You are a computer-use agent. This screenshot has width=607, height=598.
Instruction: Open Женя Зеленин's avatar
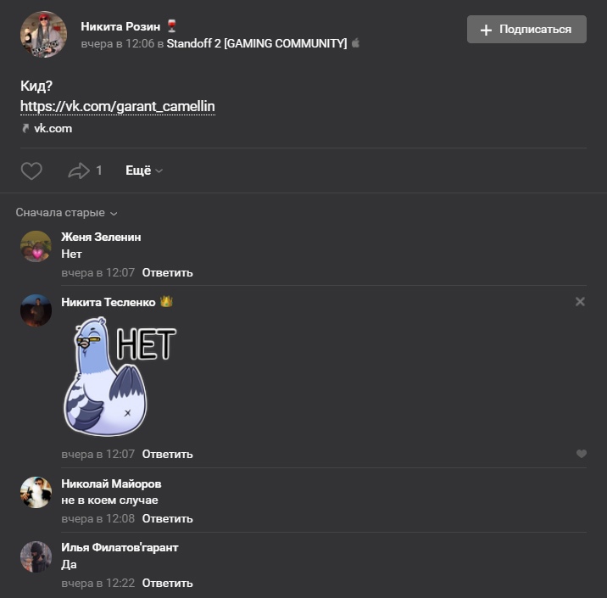[x=36, y=246]
